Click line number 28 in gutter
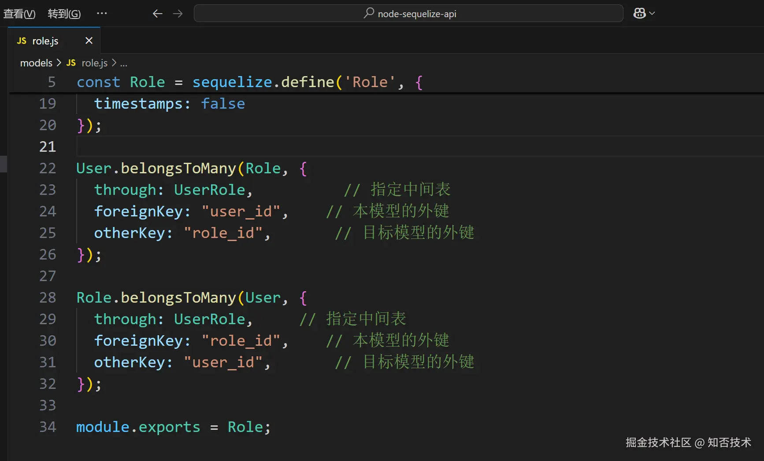Image resolution: width=764 pixels, height=461 pixels. point(48,298)
